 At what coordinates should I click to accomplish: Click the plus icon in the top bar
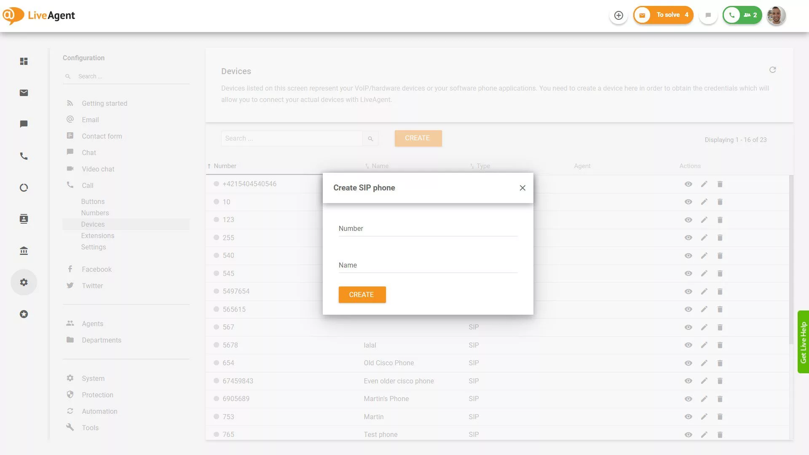tap(618, 15)
